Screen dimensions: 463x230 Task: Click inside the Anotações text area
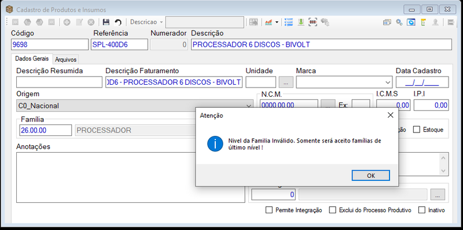click(x=131, y=178)
